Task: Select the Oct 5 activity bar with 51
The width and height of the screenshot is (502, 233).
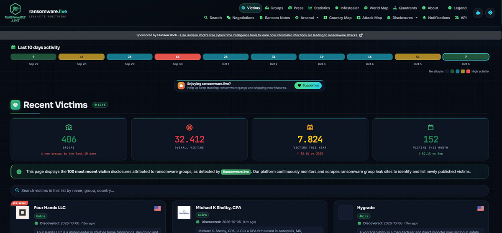Action: 417,57
